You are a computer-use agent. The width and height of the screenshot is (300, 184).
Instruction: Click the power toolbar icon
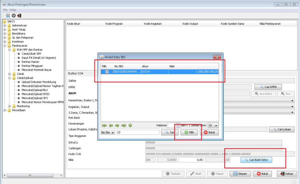[13, 15]
